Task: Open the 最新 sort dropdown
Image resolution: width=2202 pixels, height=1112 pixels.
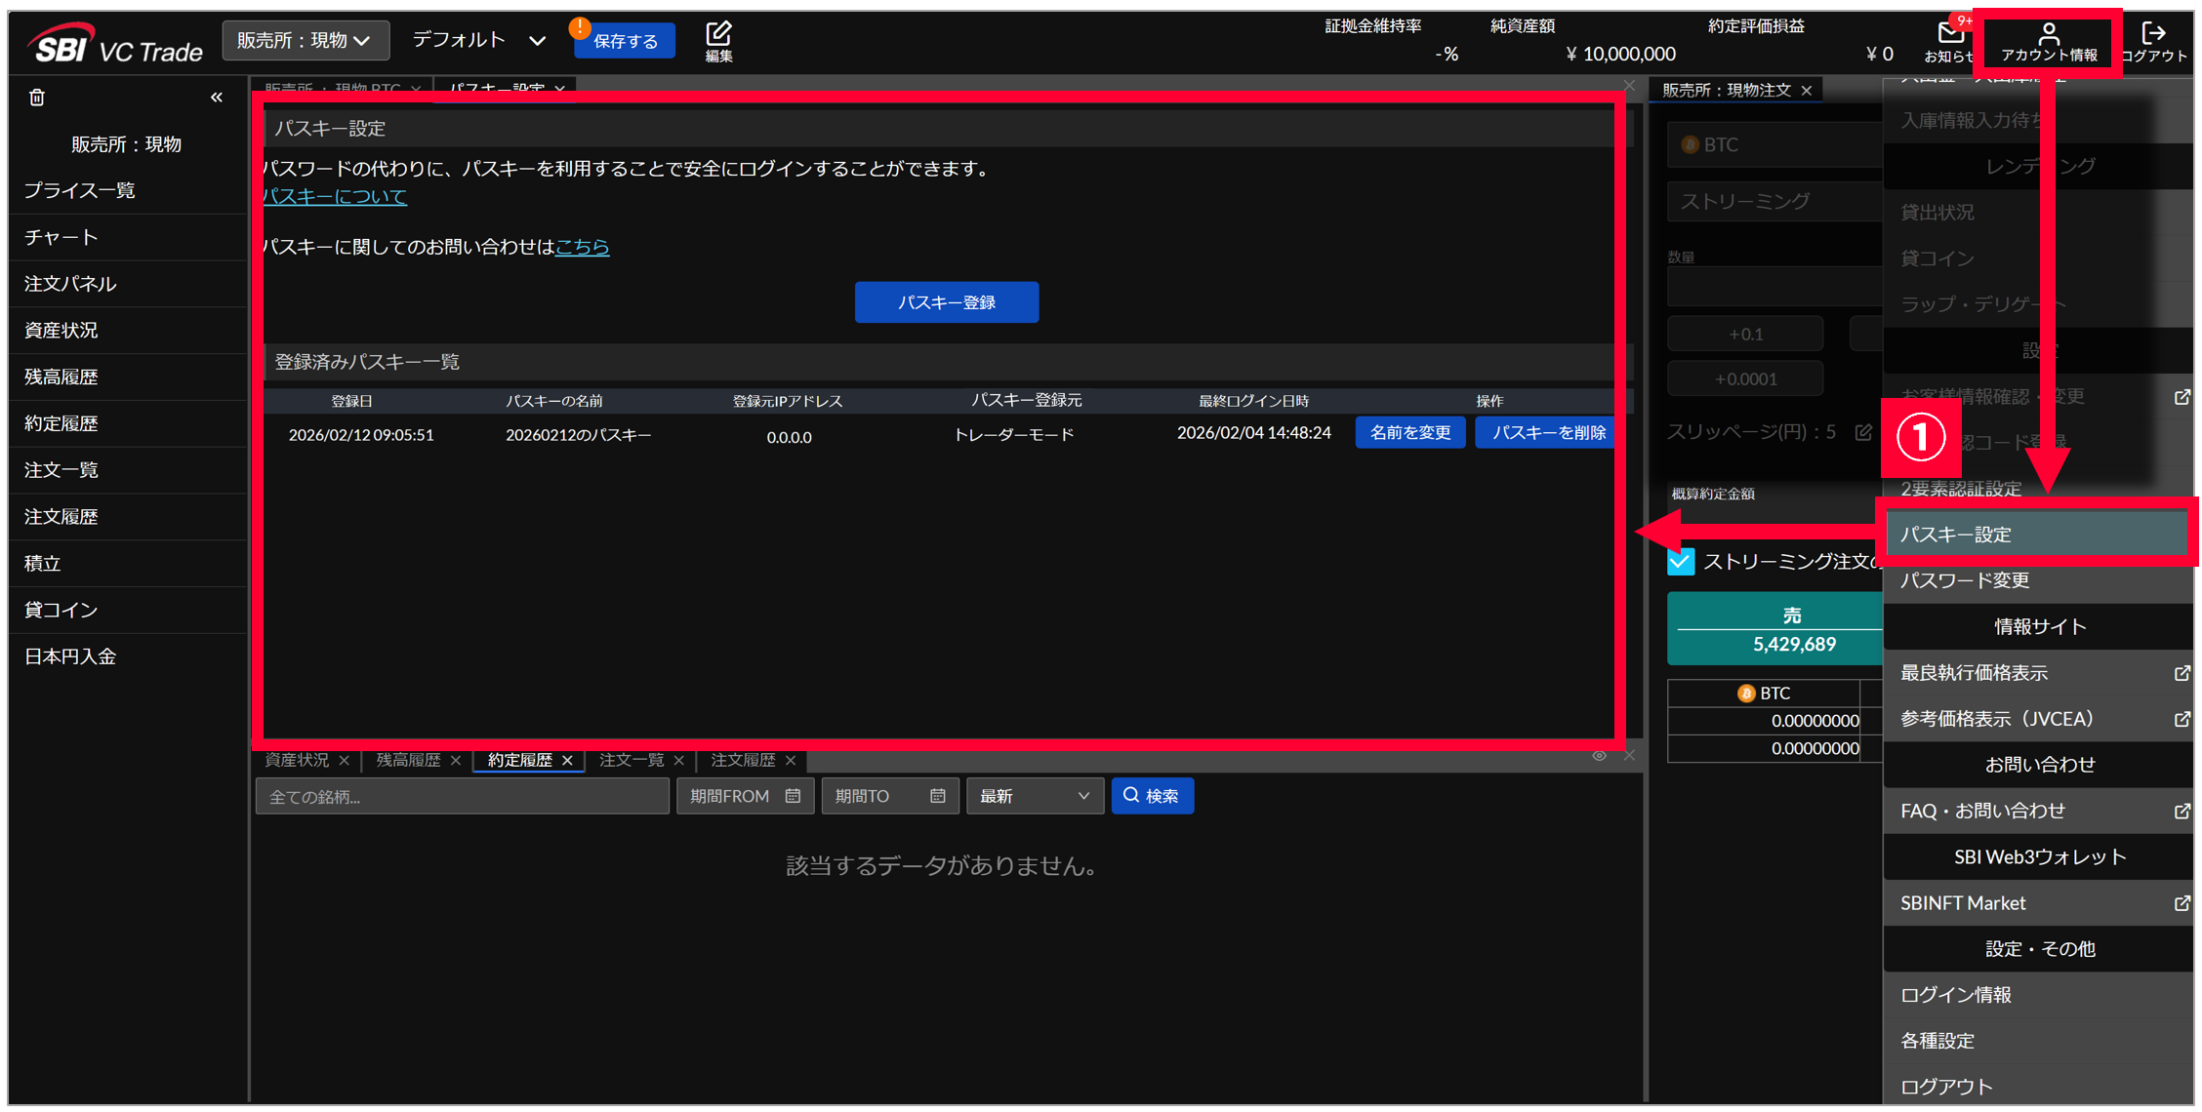Action: click(1035, 796)
